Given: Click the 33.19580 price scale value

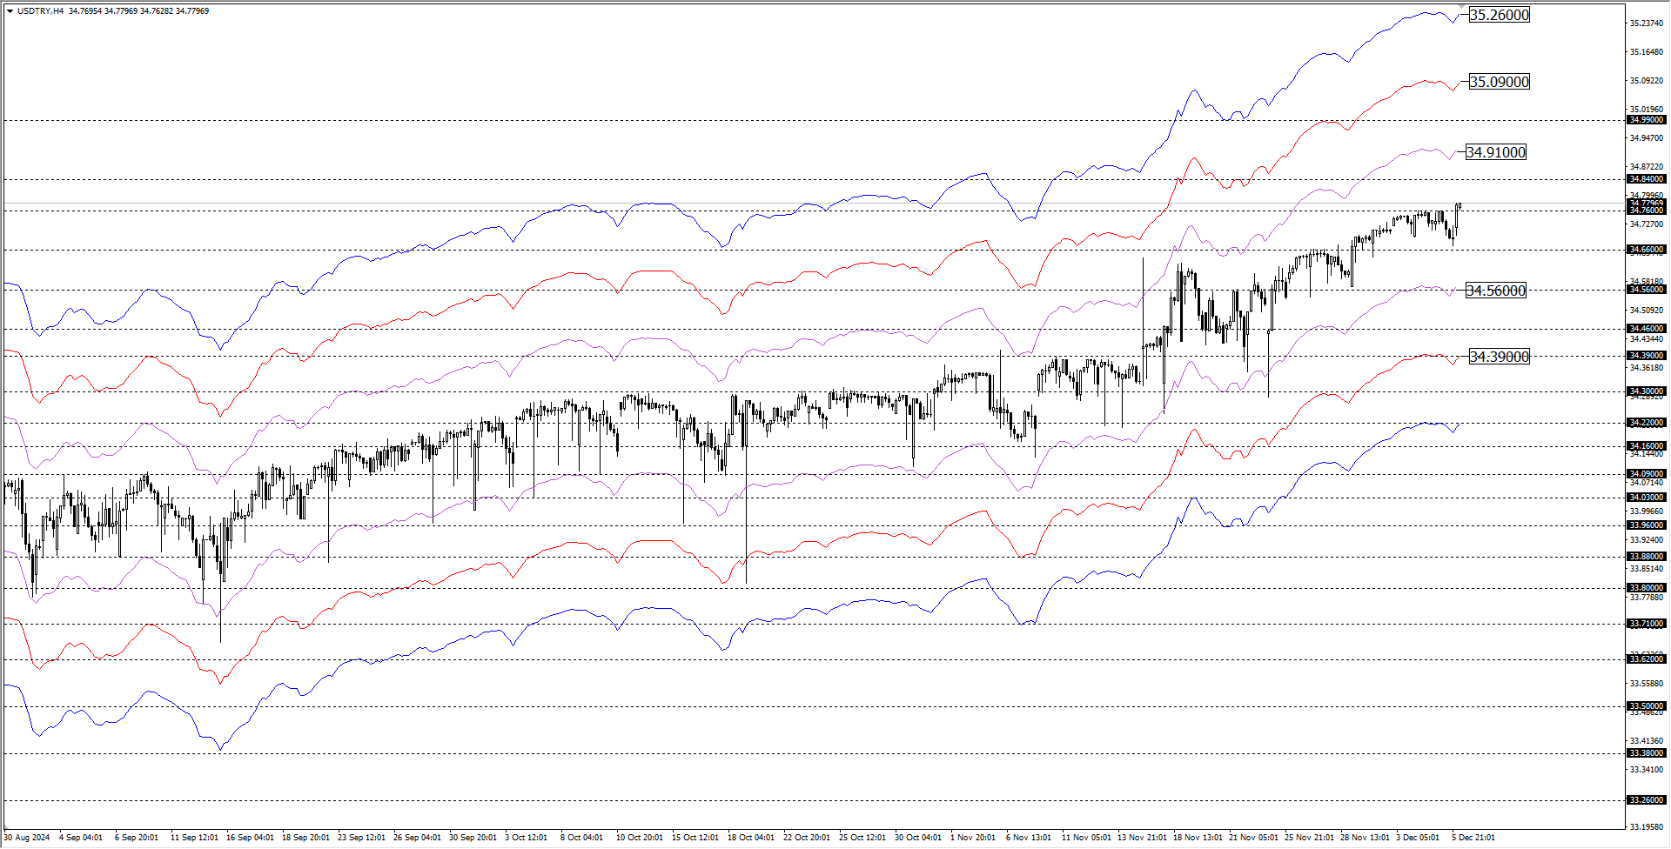Looking at the screenshot, I should tap(1647, 827).
